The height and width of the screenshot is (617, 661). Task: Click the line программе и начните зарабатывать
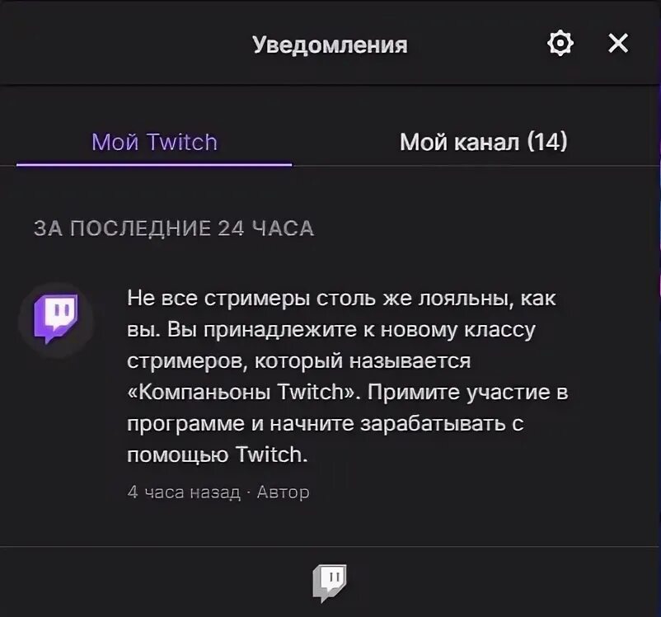(325, 423)
